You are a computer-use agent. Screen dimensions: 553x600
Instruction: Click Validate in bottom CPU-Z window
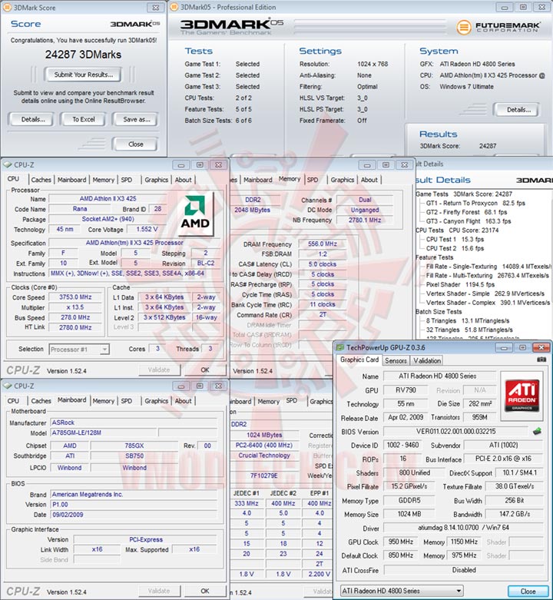[159, 591]
